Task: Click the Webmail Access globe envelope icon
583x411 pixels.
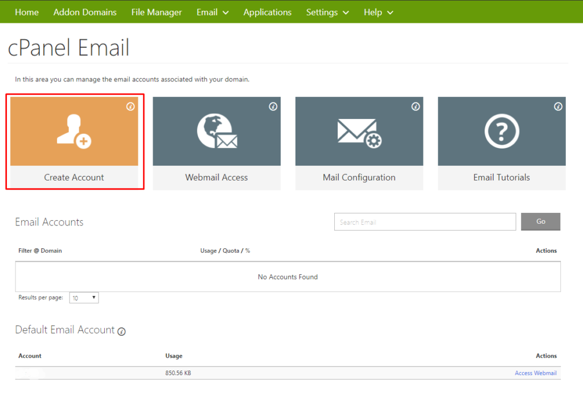Action: click(x=217, y=131)
